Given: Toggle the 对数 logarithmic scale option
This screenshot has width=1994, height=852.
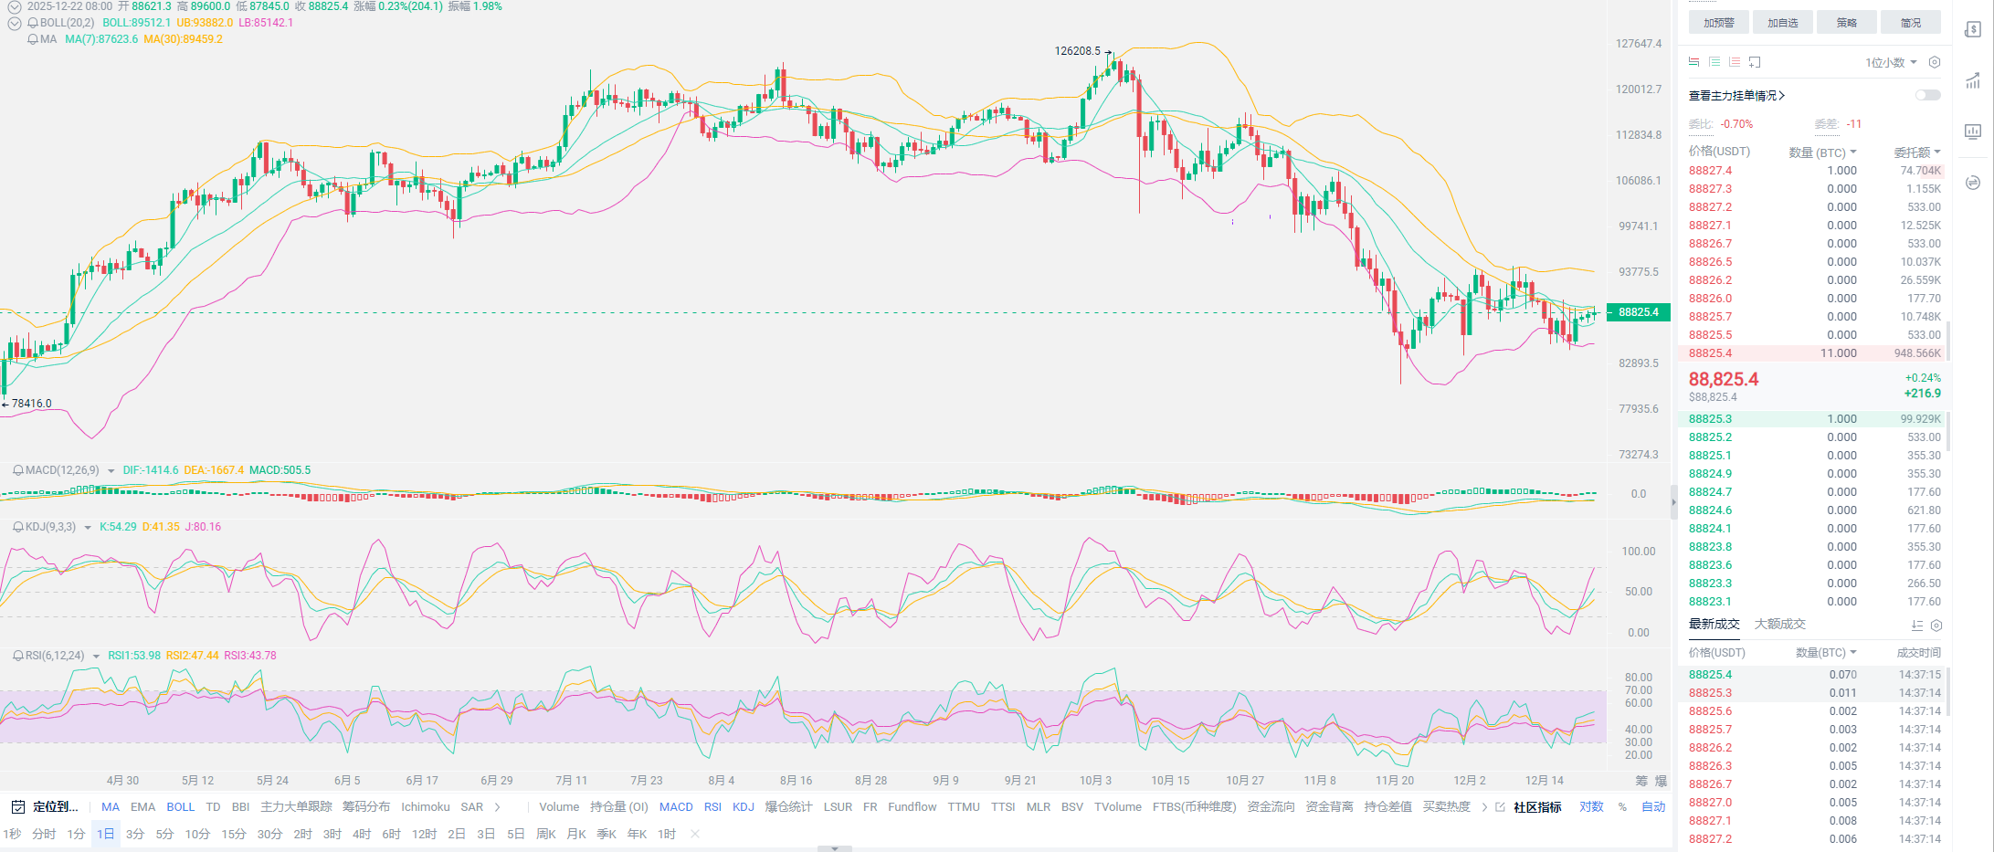Looking at the screenshot, I should 1591,807.
